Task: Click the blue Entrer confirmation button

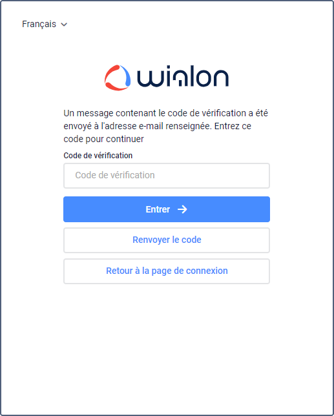Action: (x=167, y=209)
